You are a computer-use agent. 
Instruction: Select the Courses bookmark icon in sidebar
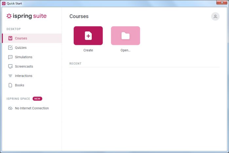tap(10, 38)
